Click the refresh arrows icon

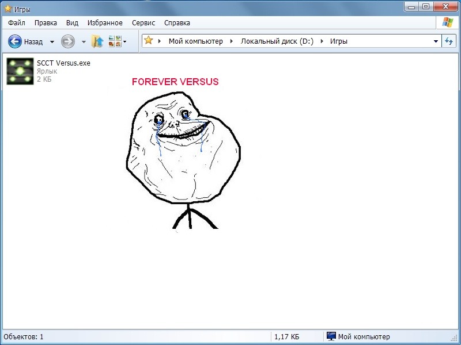[449, 41]
